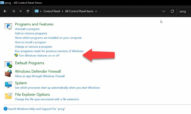191x114 pixels.
Task: Click the blue help question mark icon
Action: [6, 109]
